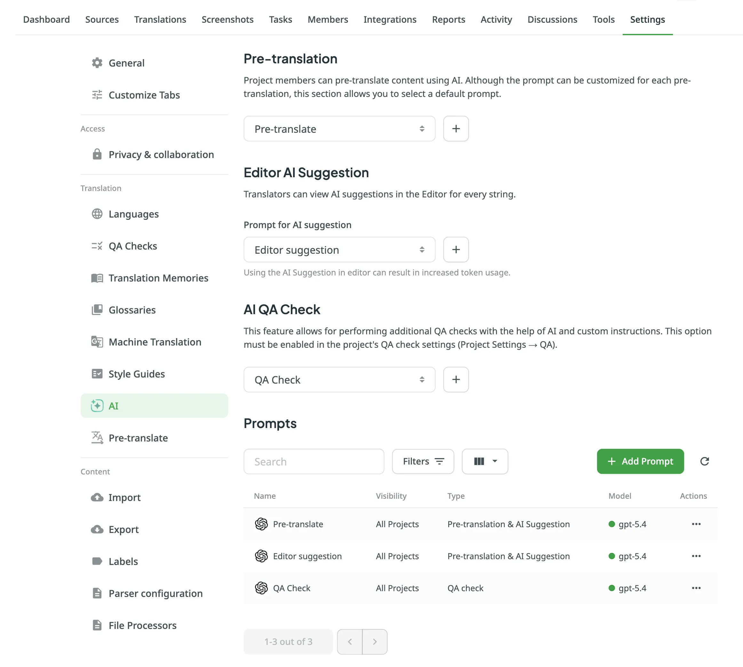The width and height of the screenshot is (743, 667).
Task: Click the prompts Search field
Action: coord(313,461)
